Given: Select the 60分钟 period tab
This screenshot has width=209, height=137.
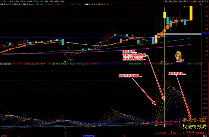Looking at the screenshot, I should pyautogui.click(x=36, y=1).
